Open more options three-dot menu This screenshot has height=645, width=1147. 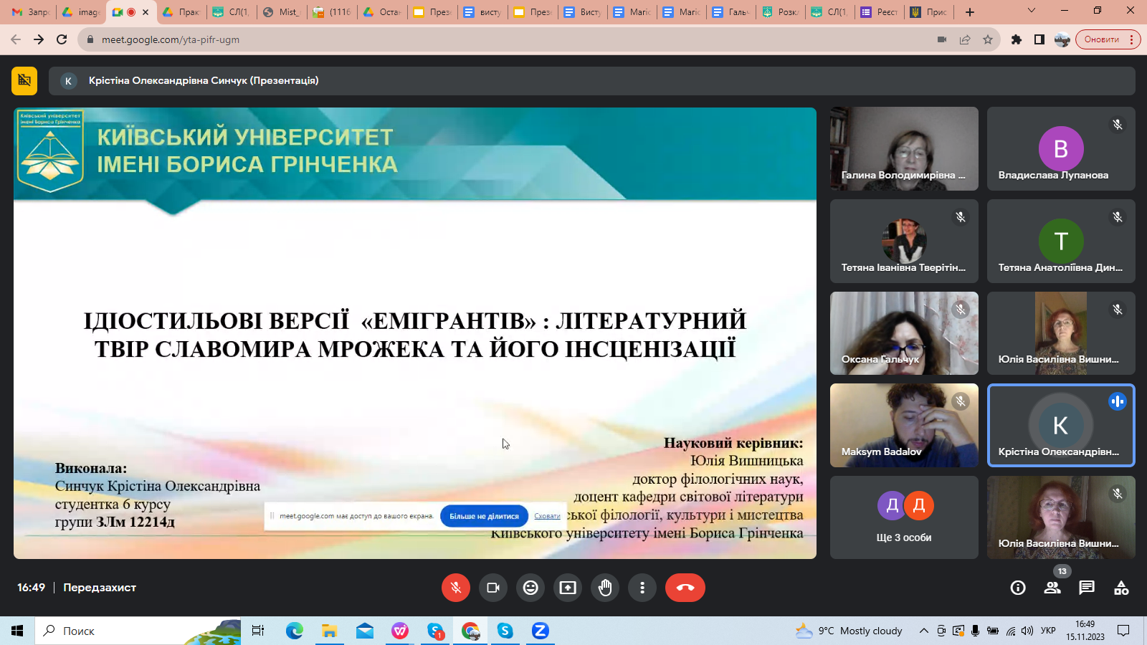point(642,588)
